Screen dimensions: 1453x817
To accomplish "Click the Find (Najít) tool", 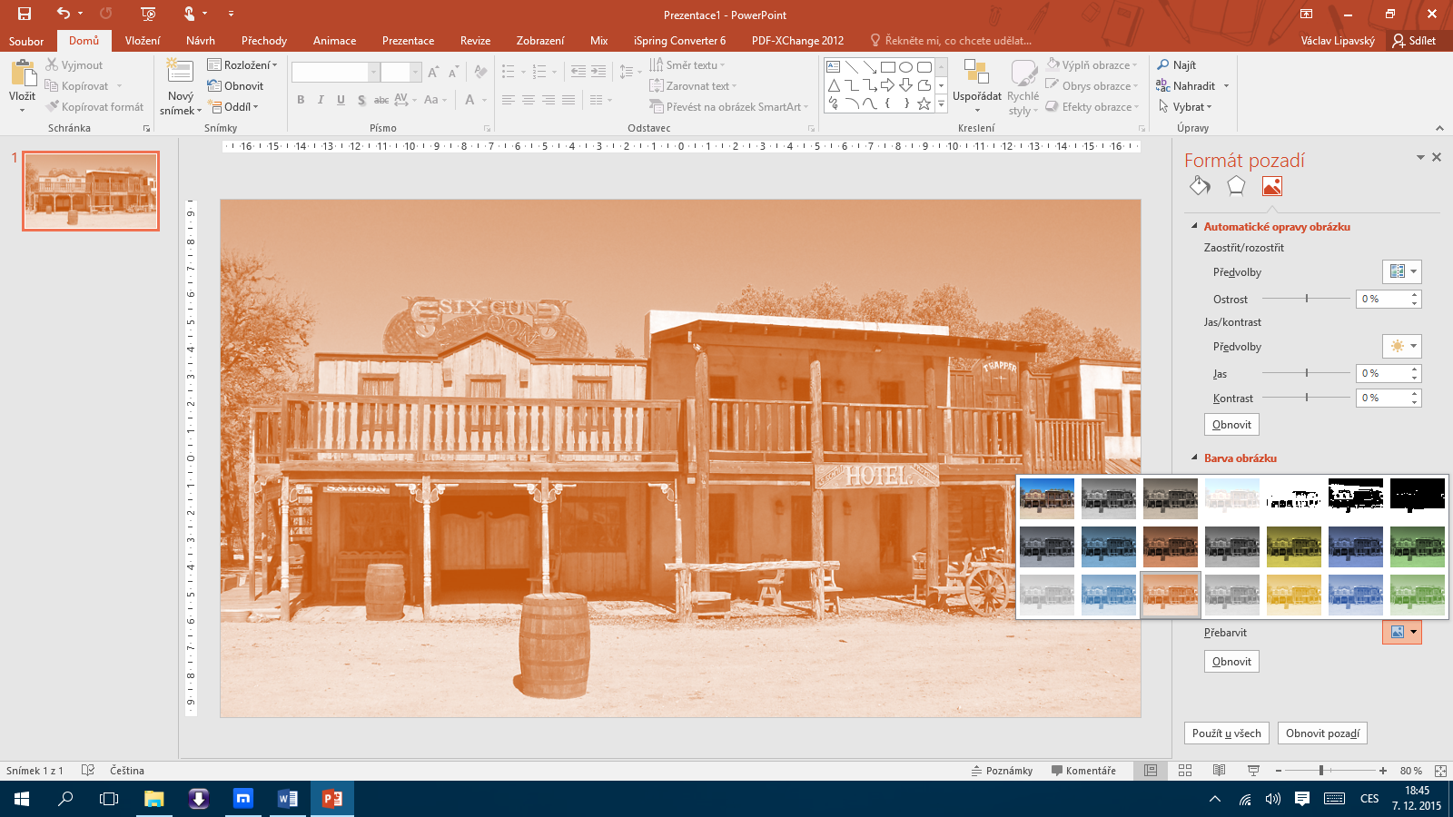I will [x=1177, y=65].
